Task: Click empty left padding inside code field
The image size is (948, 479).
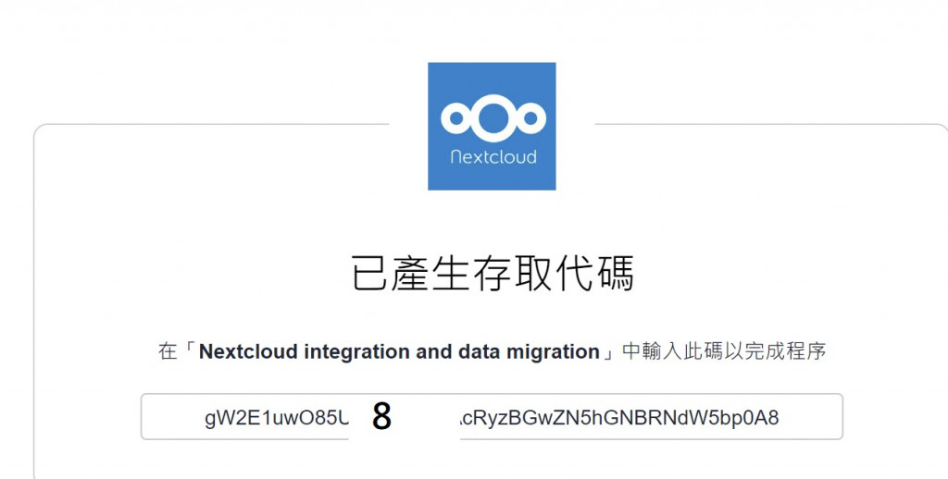Action: (173, 417)
